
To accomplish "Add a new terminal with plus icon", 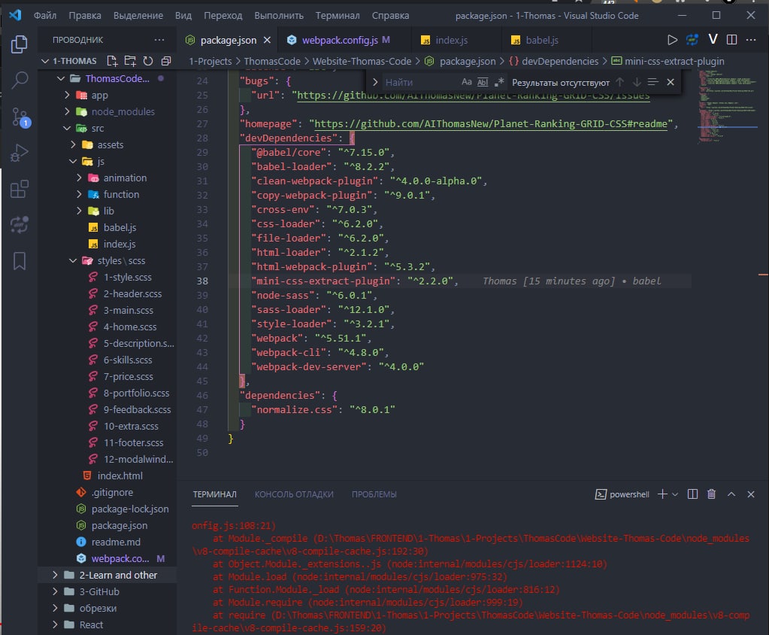I will click(662, 494).
